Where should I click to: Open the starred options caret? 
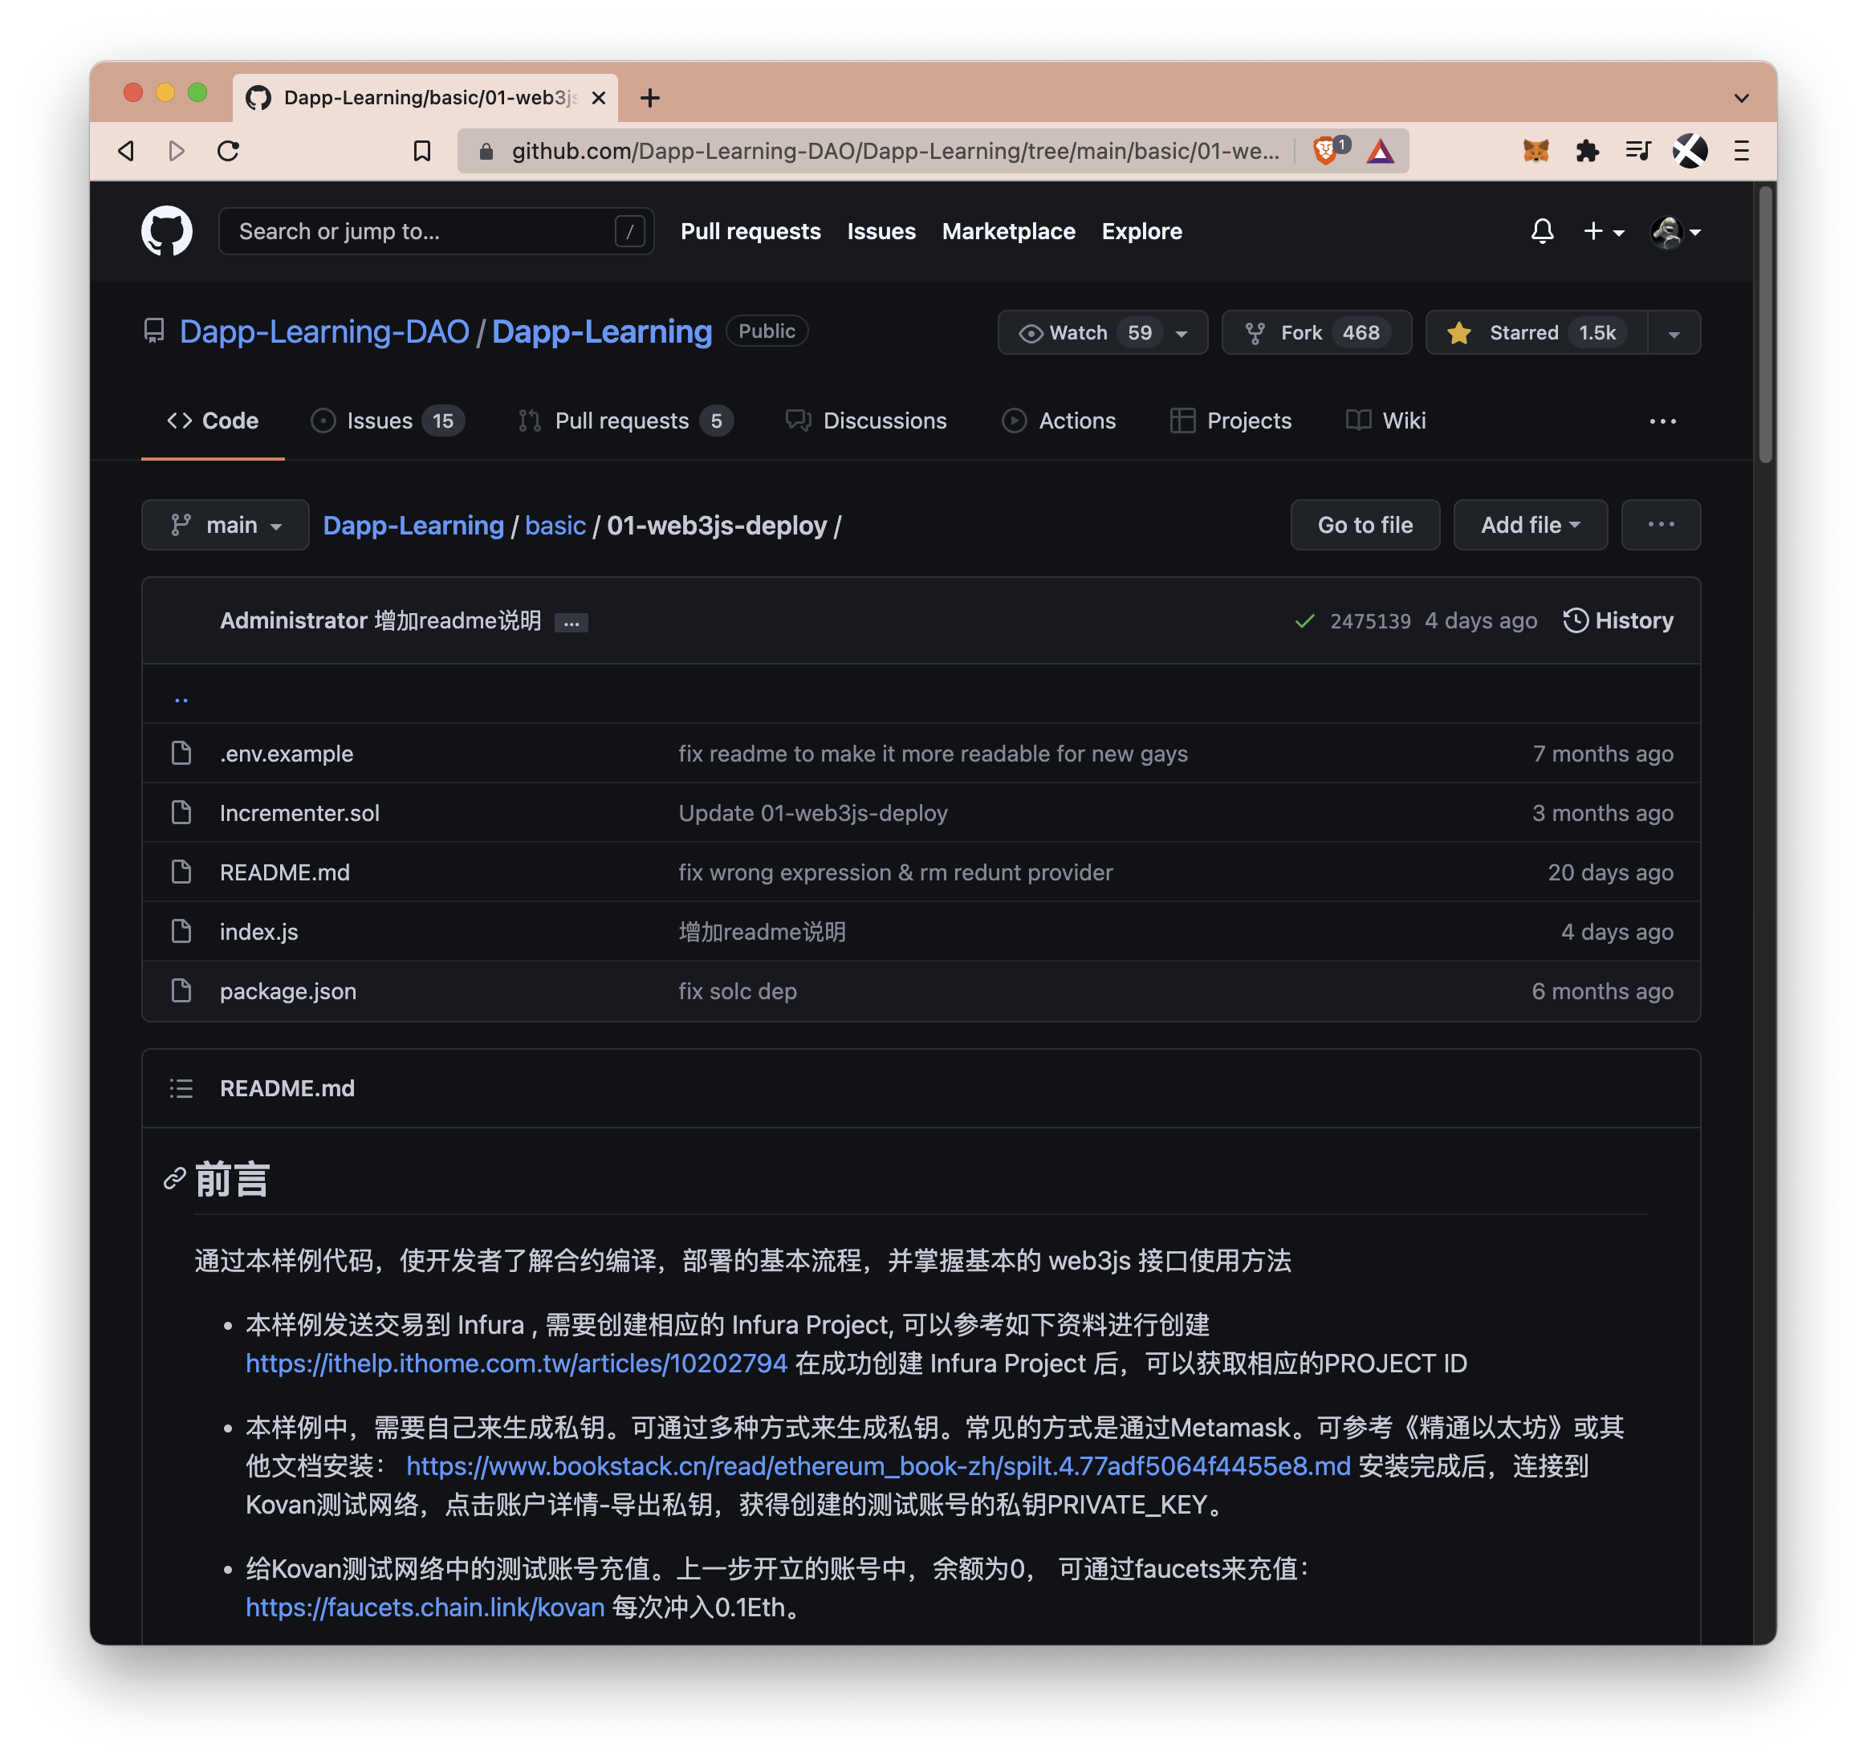tap(1674, 332)
